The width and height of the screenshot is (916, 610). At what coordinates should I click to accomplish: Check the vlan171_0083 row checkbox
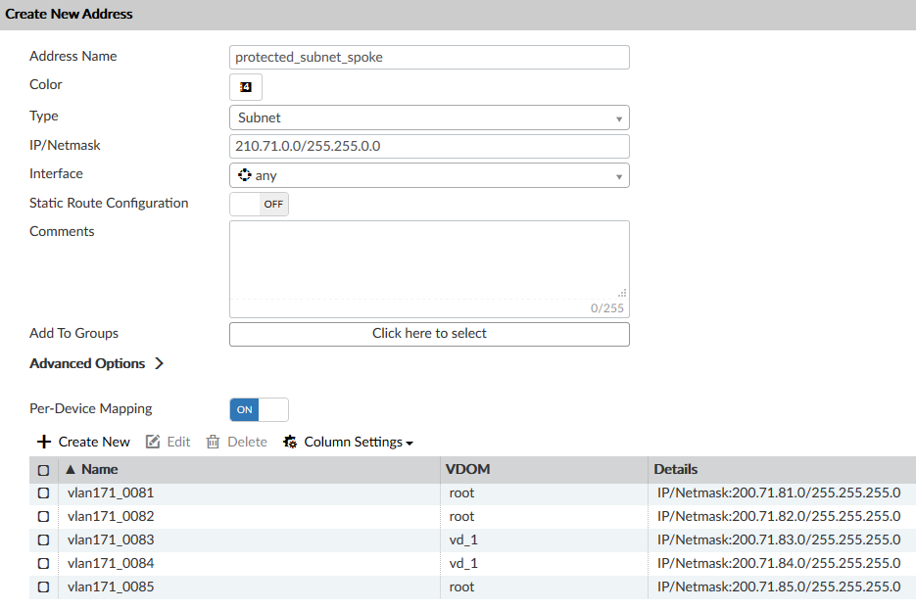pos(44,540)
